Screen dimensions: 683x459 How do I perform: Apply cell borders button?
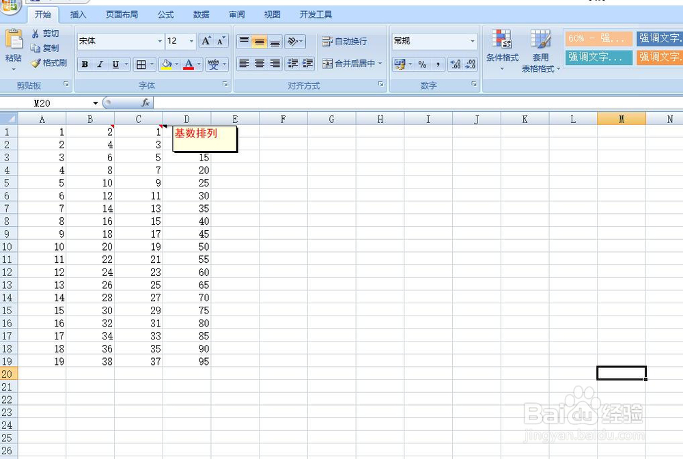click(141, 64)
